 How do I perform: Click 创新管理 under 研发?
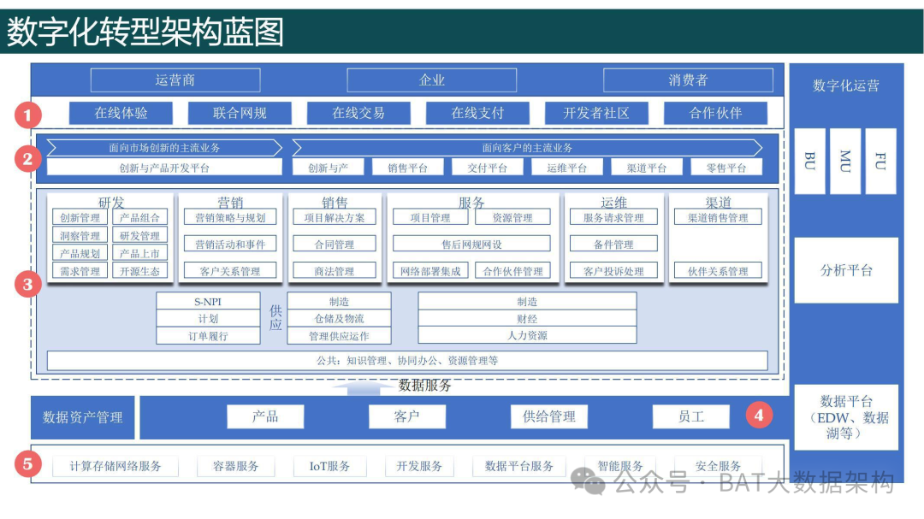pos(80,217)
